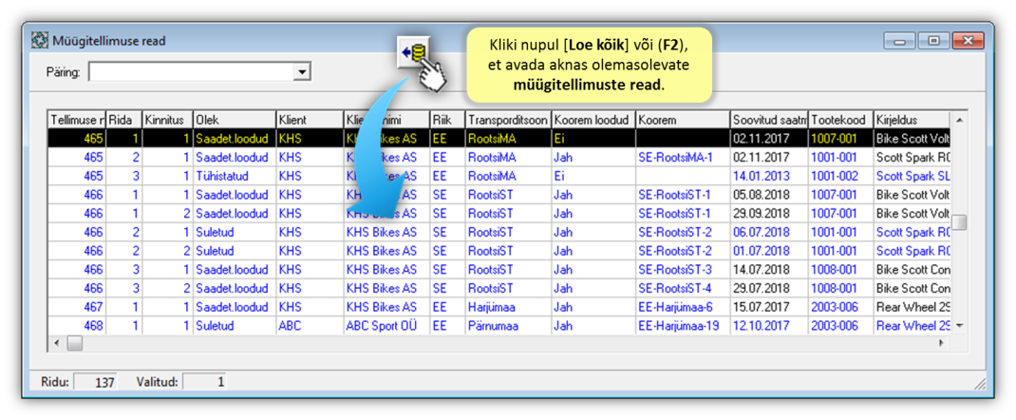
Task: Select the Tühistatud status row cell
Action: click(x=233, y=176)
